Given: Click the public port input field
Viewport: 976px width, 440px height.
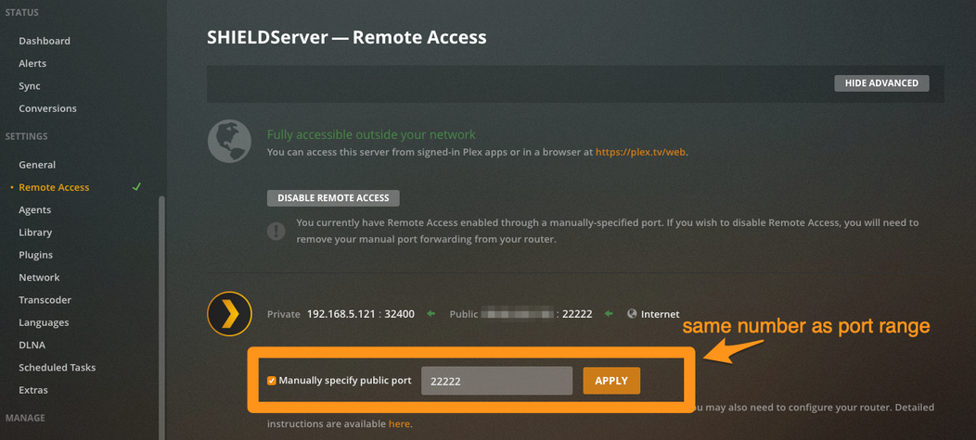Looking at the screenshot, I should pos(496,381).
